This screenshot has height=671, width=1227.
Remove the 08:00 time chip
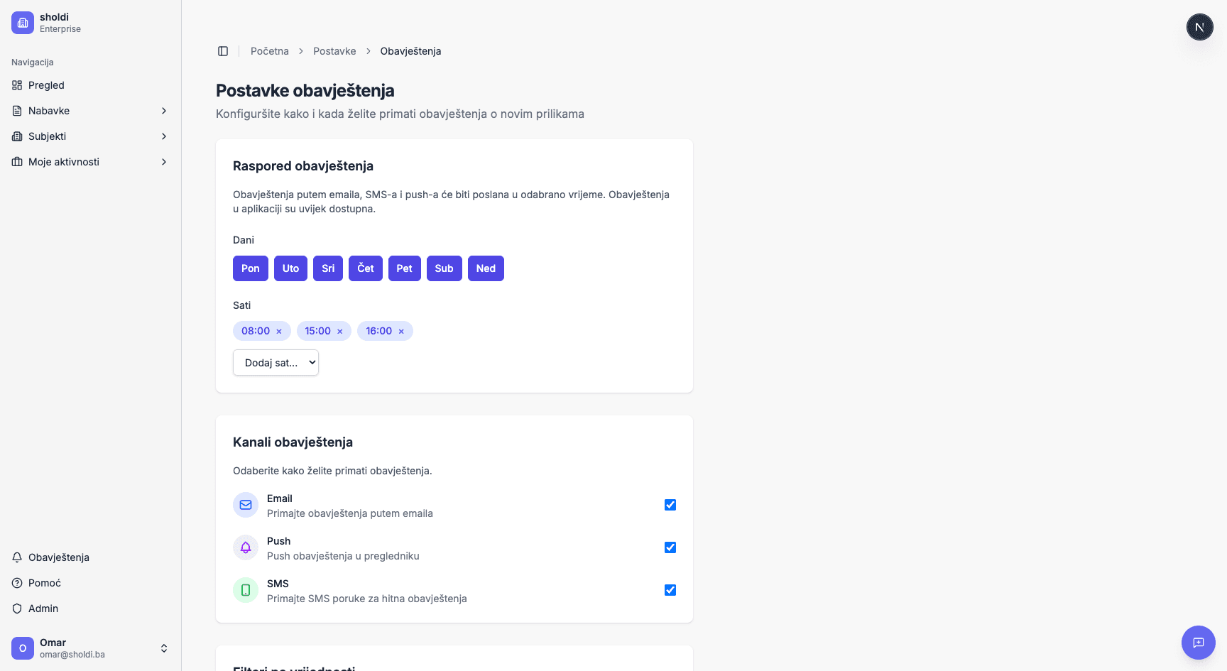pos(279,332)
